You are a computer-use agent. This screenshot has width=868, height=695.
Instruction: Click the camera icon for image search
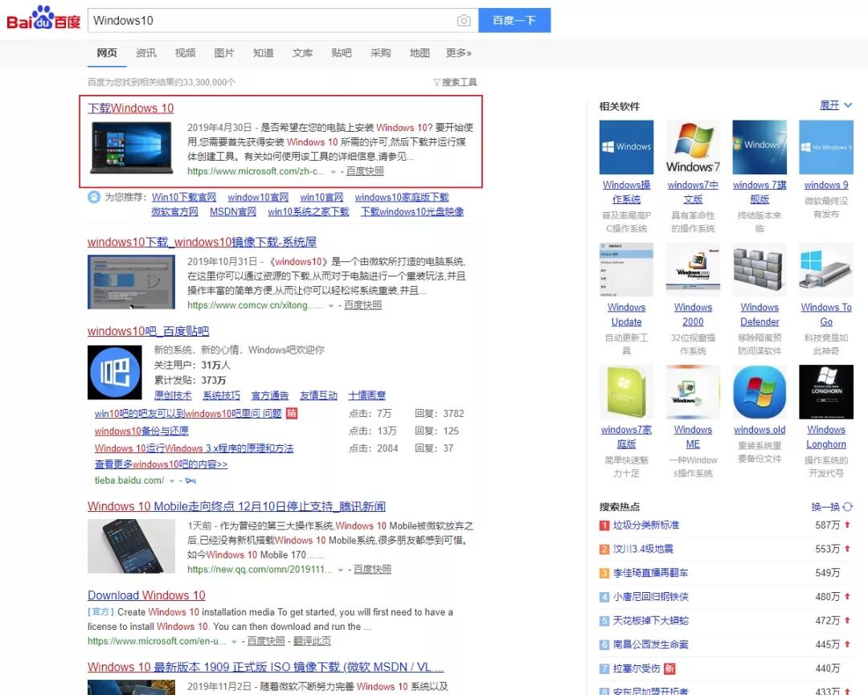click(x=465, y=19)
